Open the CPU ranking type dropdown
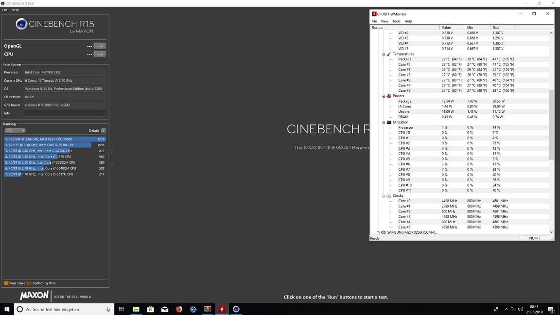This screenshot has height=315, width=560. [x=15, y=131]
